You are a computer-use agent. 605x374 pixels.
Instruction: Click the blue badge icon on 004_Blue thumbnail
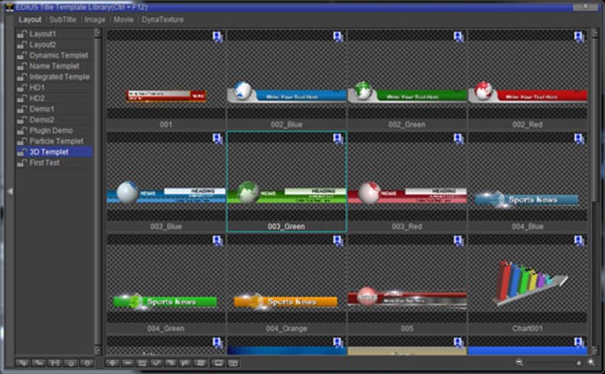(x=579, y=139)
